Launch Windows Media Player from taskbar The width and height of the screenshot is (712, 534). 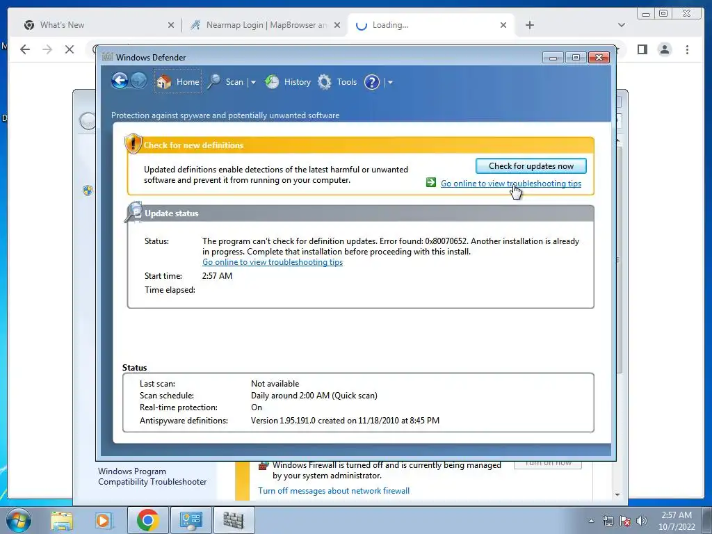(x=103, y=520)
